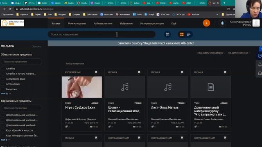Switch to grid view layout
Screen dimensions: 262x147
point(182,34)
